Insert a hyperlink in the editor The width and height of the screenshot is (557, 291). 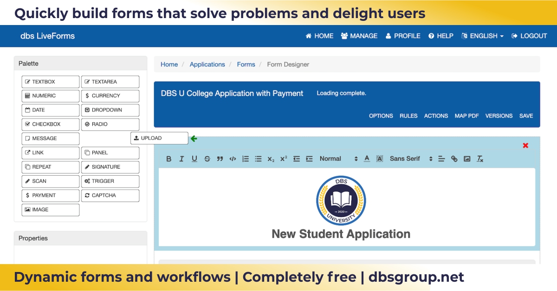454,159
